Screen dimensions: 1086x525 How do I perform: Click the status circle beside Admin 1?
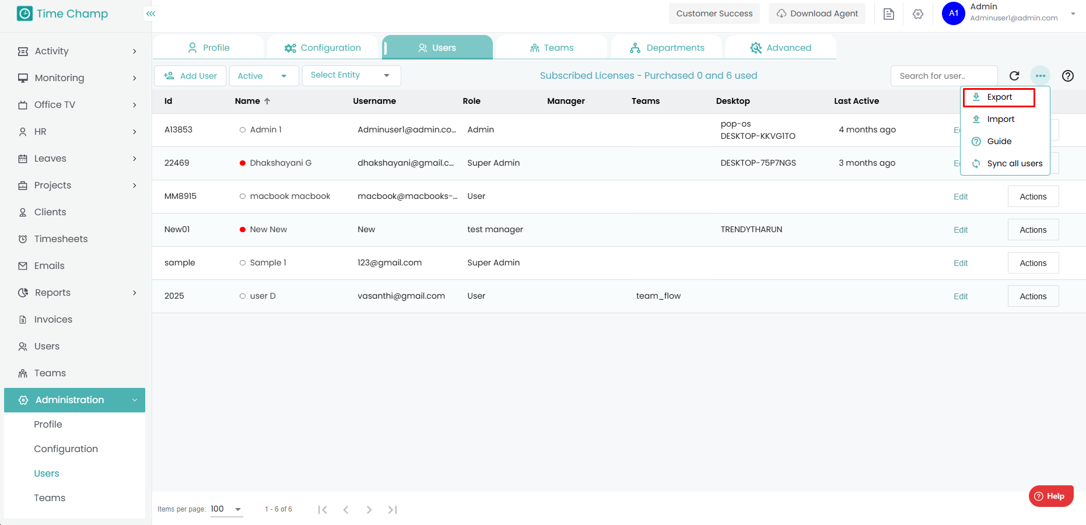pyautogui.click(x=243, y=130)
